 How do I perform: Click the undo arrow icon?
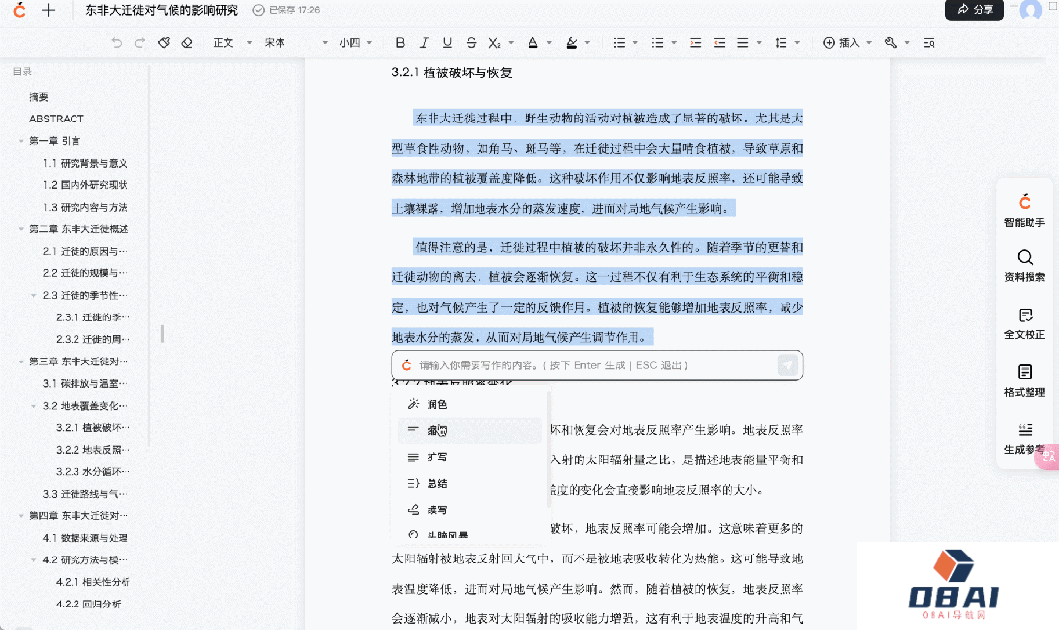[x=117, y=43]
